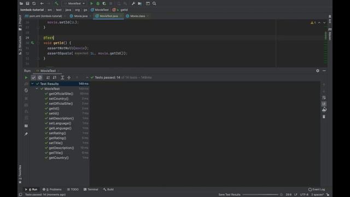Open the Project tool window sidebar
This screenshot has width=350, height=197.
(x=20, y=23)
